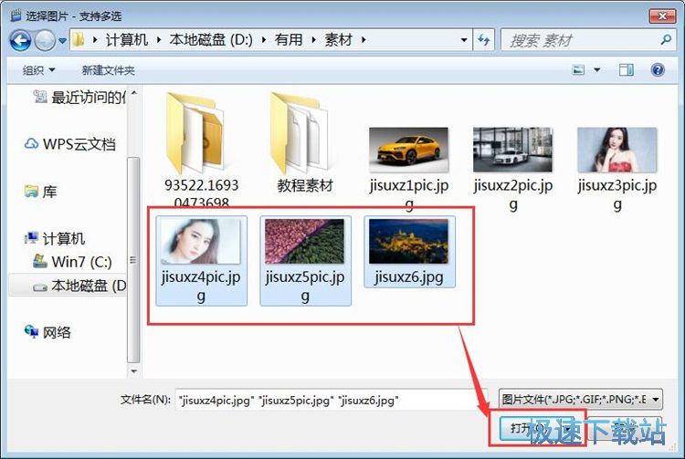Open the recent locations dropdown arrow
Viewport: 685px width, 459px height.
[62, 40]
